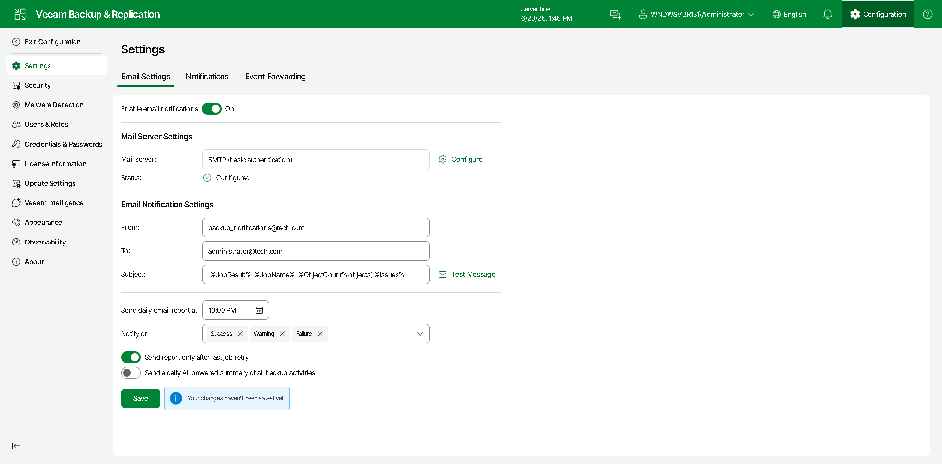Image resolution: width=942 pixels, height=464 pixels.
Task: Click the Test Message envelope icon
Action: pyautogui.click(x=443, y=274)
